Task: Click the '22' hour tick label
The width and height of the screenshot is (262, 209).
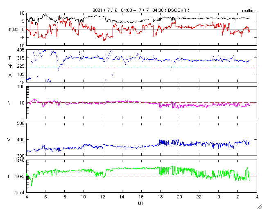Action: (199, 197)
